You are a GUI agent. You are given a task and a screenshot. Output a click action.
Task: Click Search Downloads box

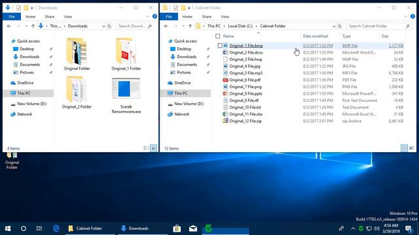136,26
